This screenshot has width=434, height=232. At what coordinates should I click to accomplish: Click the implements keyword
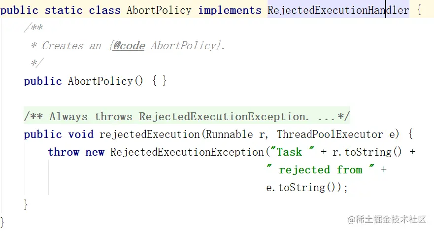(x=230, y=10)
